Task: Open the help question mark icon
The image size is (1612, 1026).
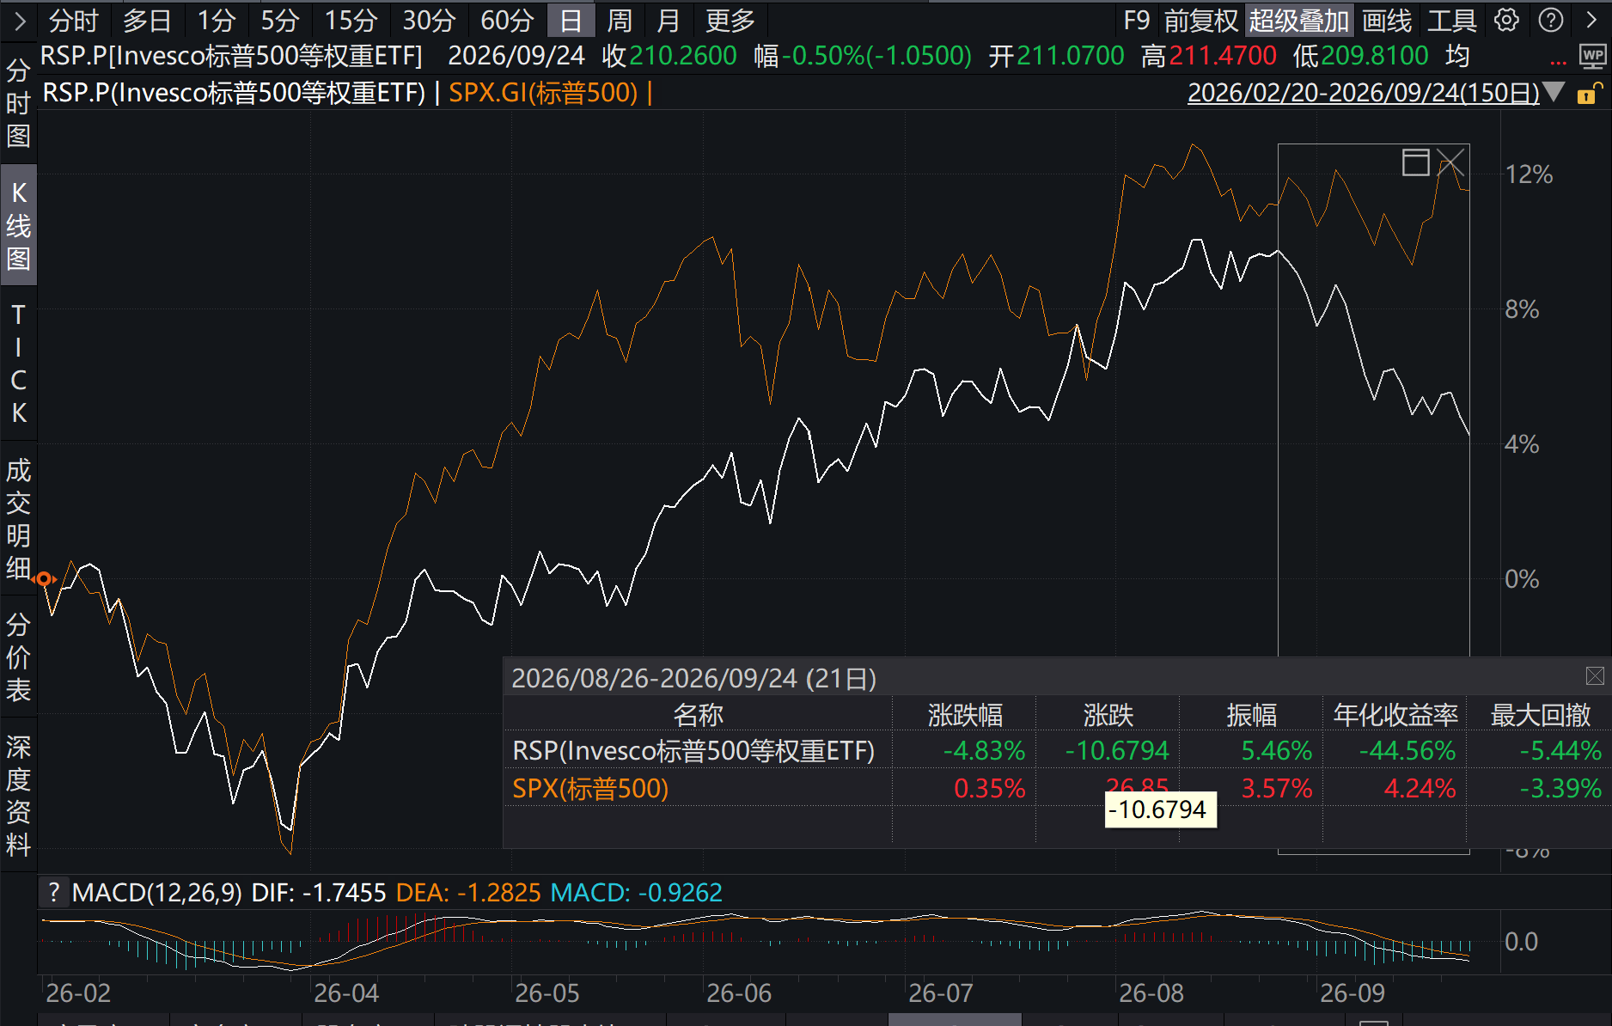Action: [1551, 20]
